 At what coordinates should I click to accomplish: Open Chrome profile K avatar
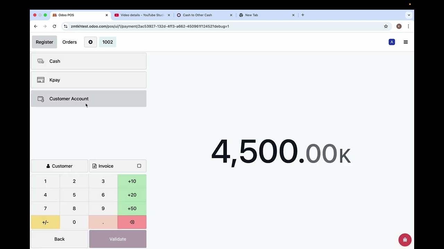coord(399,26)
